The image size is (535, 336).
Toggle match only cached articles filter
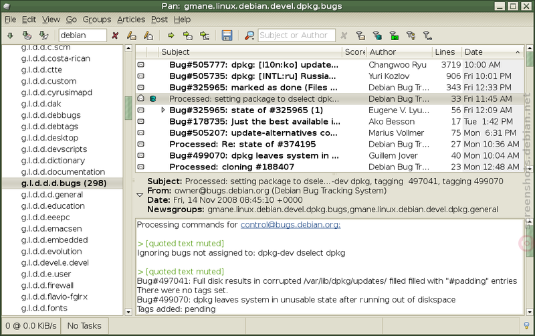377,35
